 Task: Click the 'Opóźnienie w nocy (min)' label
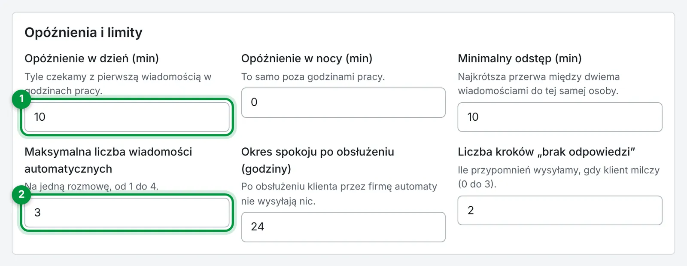307,58
